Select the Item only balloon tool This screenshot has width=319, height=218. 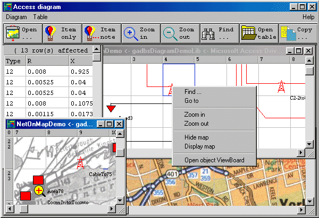62,33
